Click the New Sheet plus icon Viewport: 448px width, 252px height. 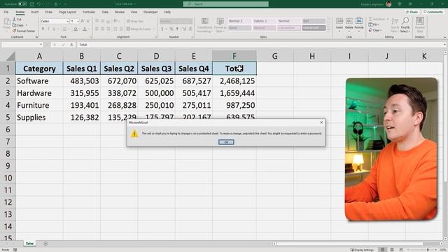point(45,244)
